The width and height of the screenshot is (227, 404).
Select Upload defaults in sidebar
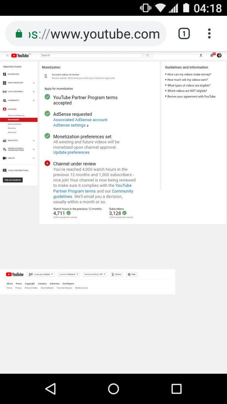[x=14, y=124]
